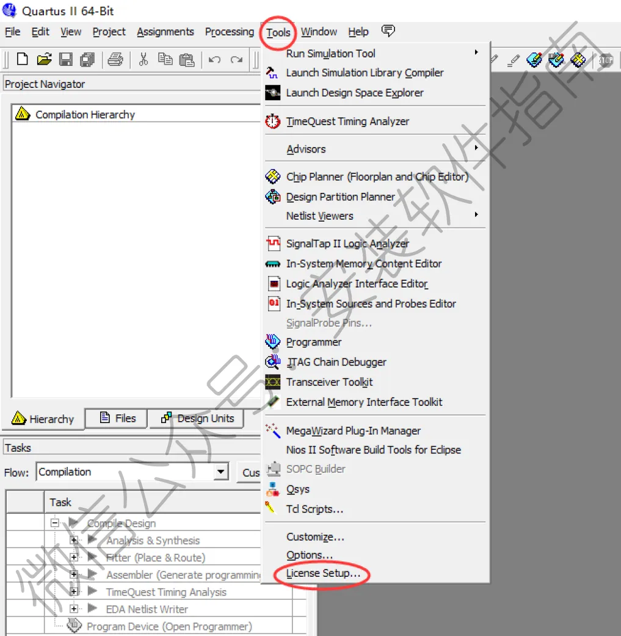Open the Assignments menu
This screenshot has width=621, height=636.
tap(165, 32)
